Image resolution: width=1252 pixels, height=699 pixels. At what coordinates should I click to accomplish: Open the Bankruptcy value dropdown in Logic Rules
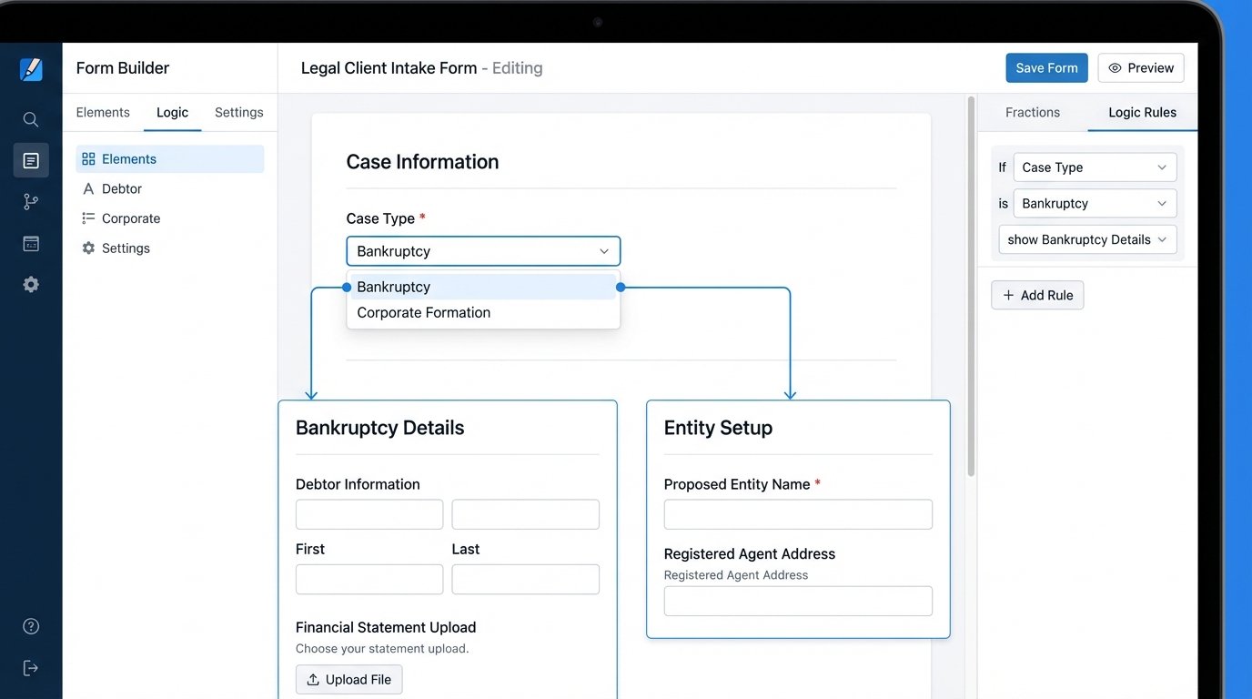pos(1094,202)
